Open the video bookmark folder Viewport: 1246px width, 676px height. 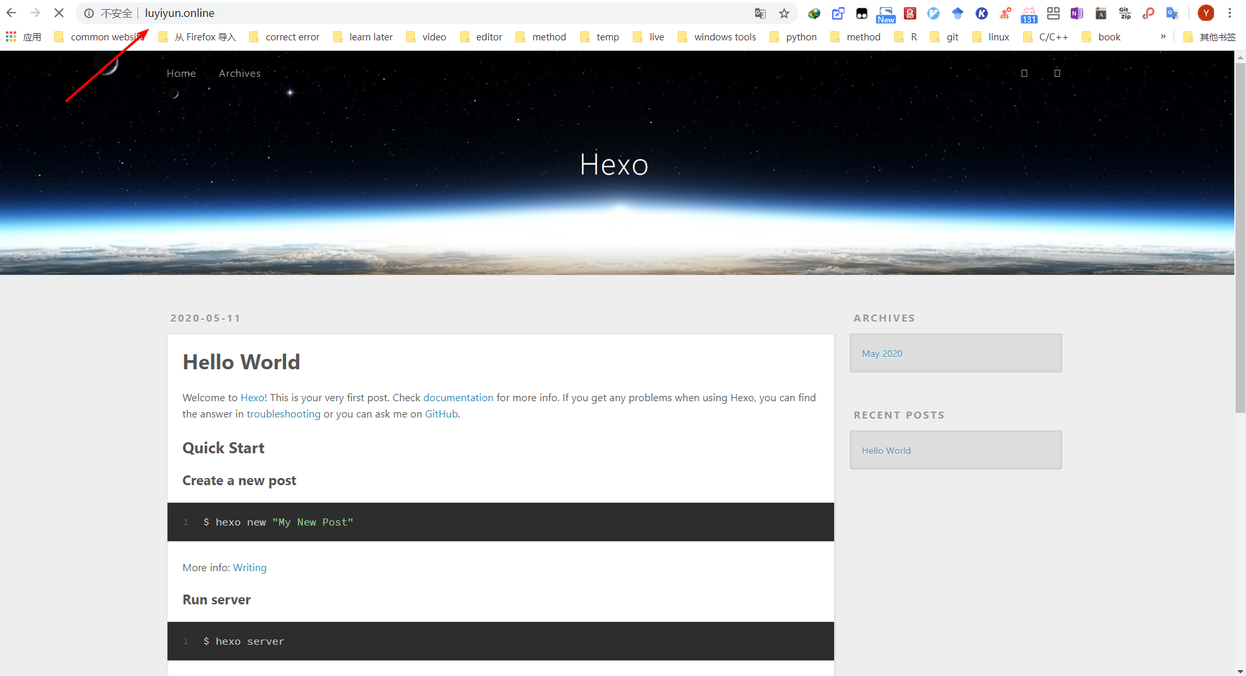(x=426, y=37)
